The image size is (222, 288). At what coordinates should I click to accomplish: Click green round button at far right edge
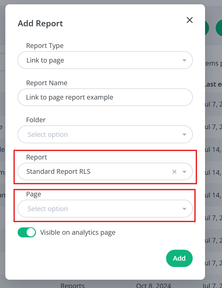tap(219, 28)
